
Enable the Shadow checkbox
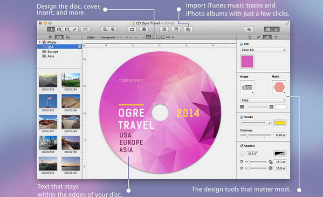click(x=242, y=146)
